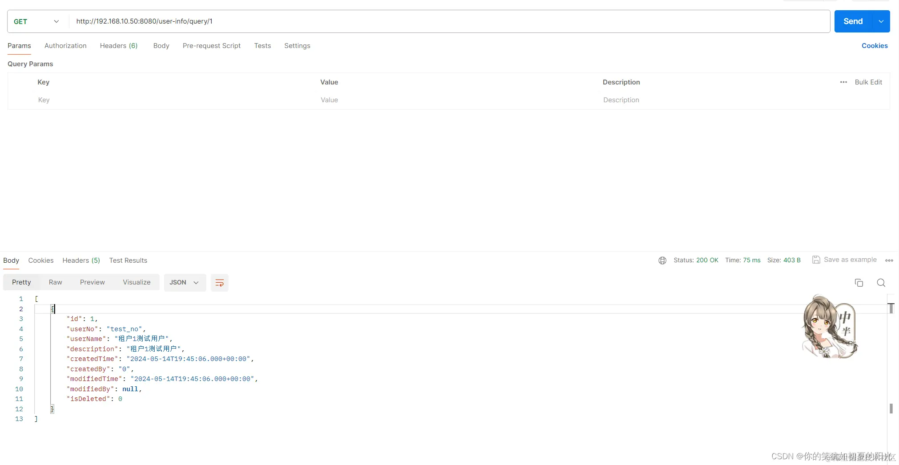Open the Tests tab
Image resolution: width=899 pixels, height=465 pixels.
click(262, 46)
